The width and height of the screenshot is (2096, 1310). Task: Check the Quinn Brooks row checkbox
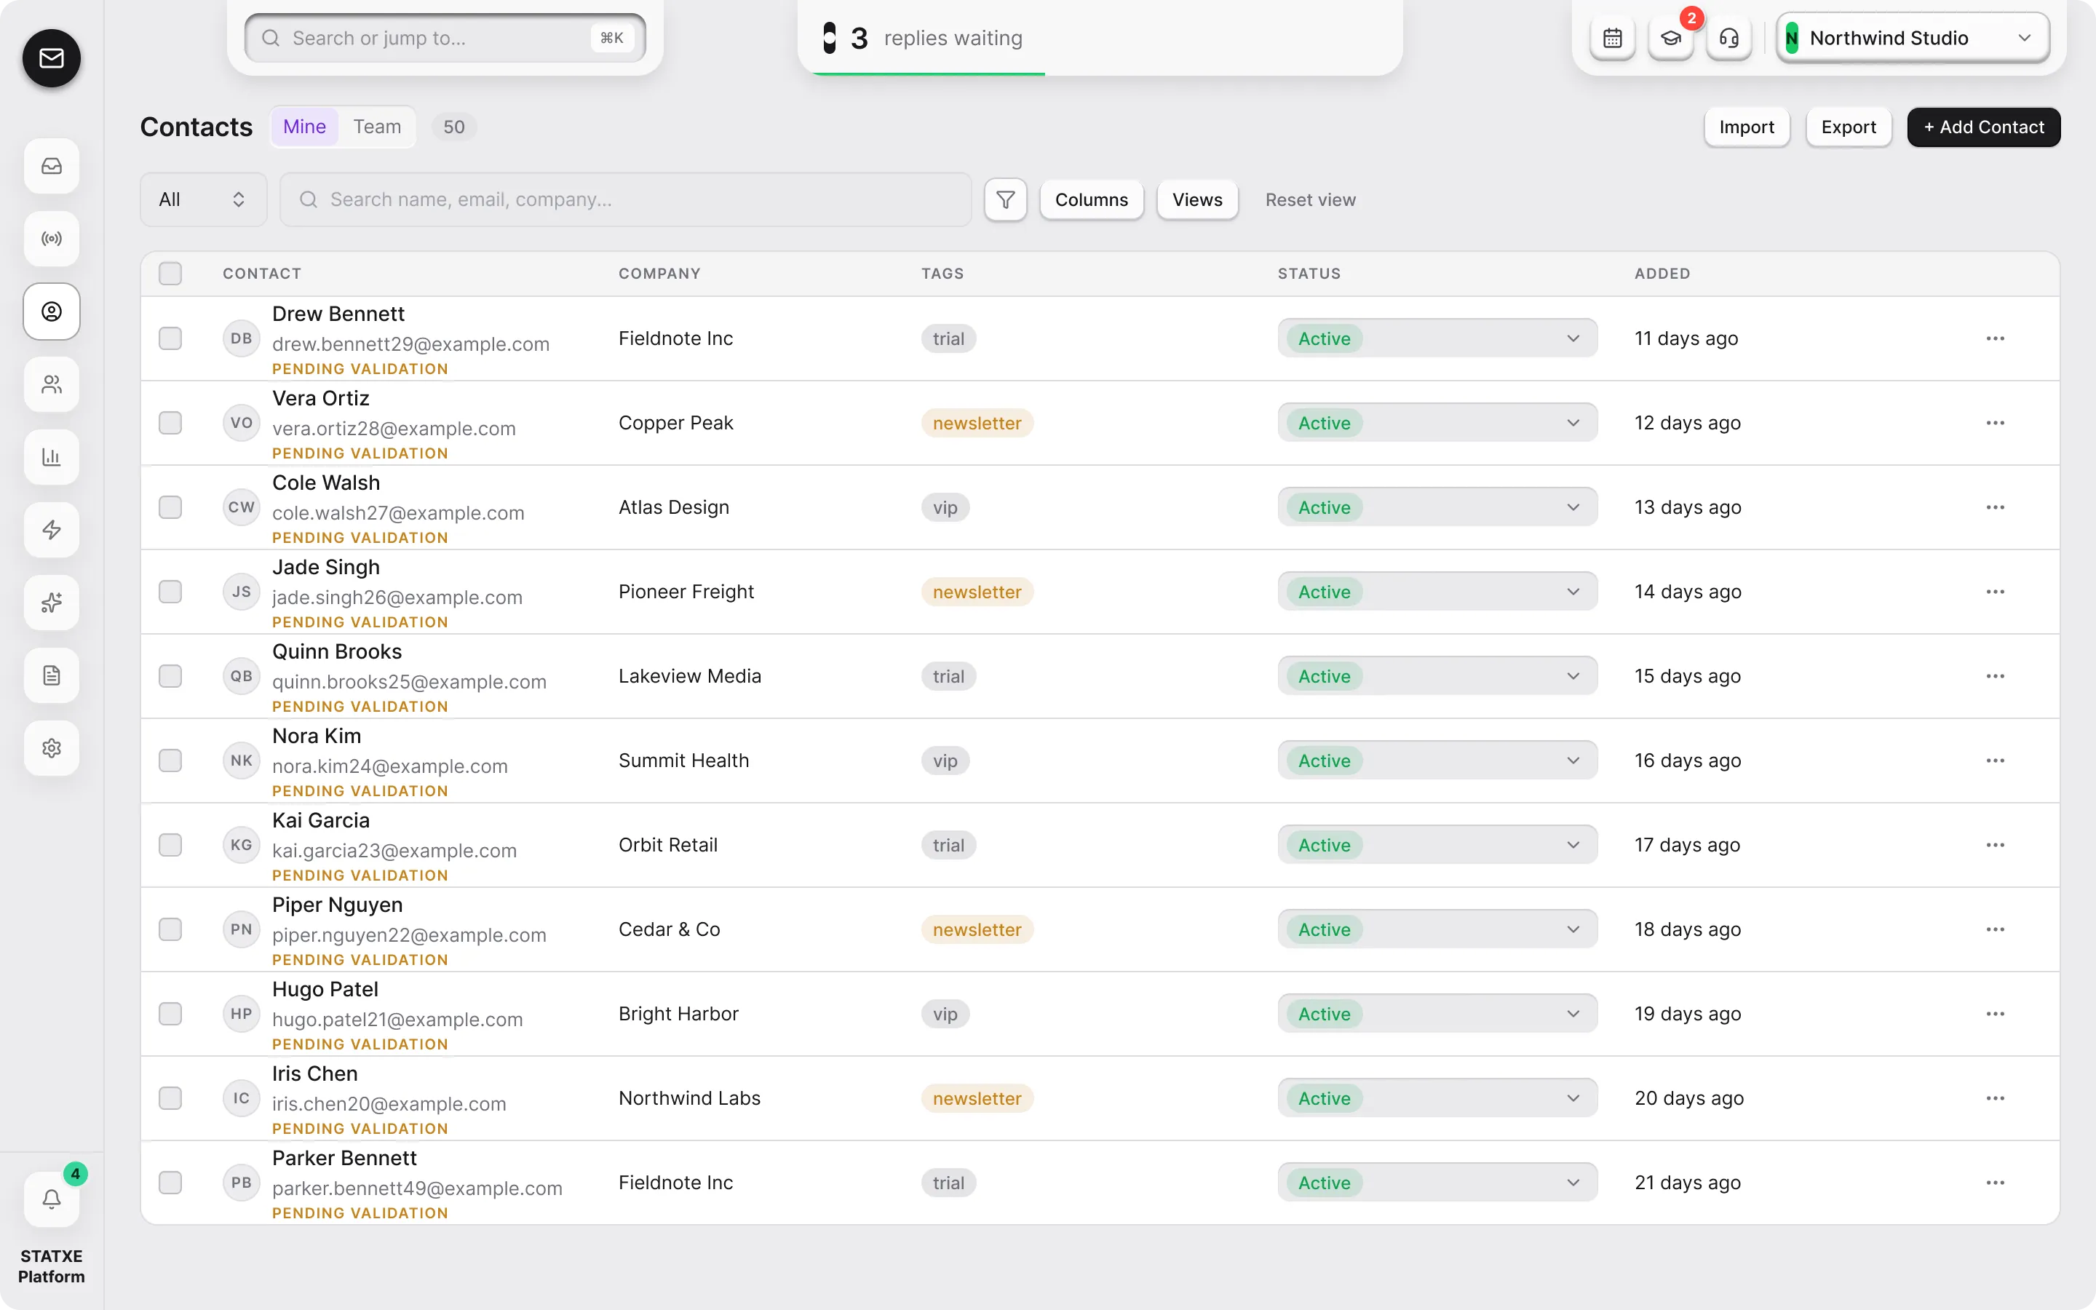pos(170,677)
